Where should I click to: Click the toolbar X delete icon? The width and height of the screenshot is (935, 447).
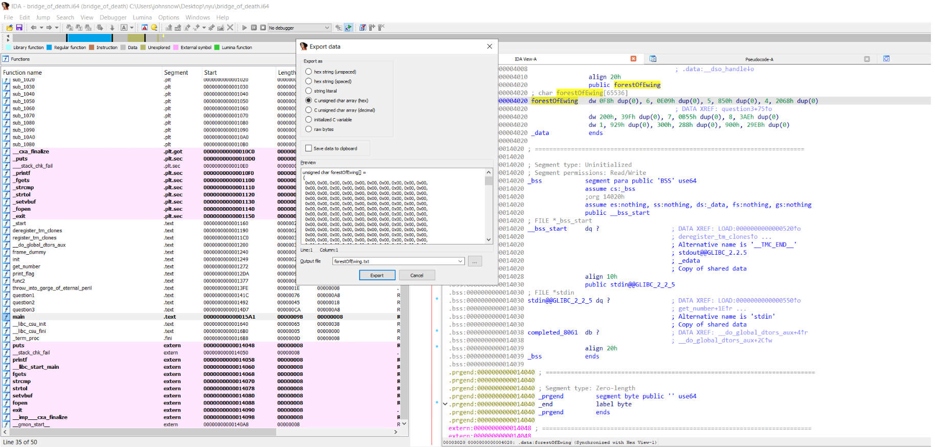tap(230, 28)
